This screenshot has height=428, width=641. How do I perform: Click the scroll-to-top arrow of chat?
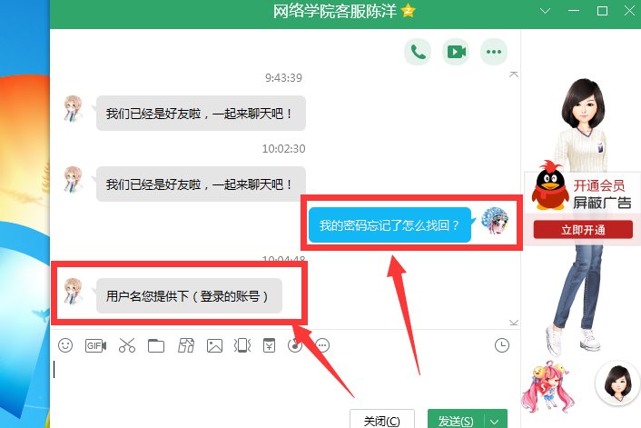coord(514,75)
